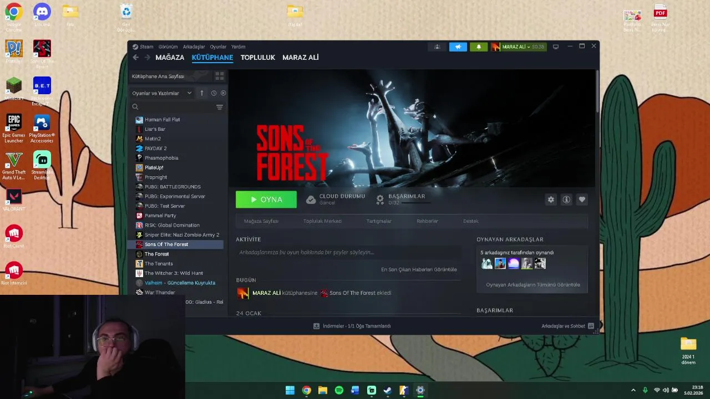Switch to the TOPLULUK tab
Image resolution: width=710 pixels, height=399 pixels.
258,58
